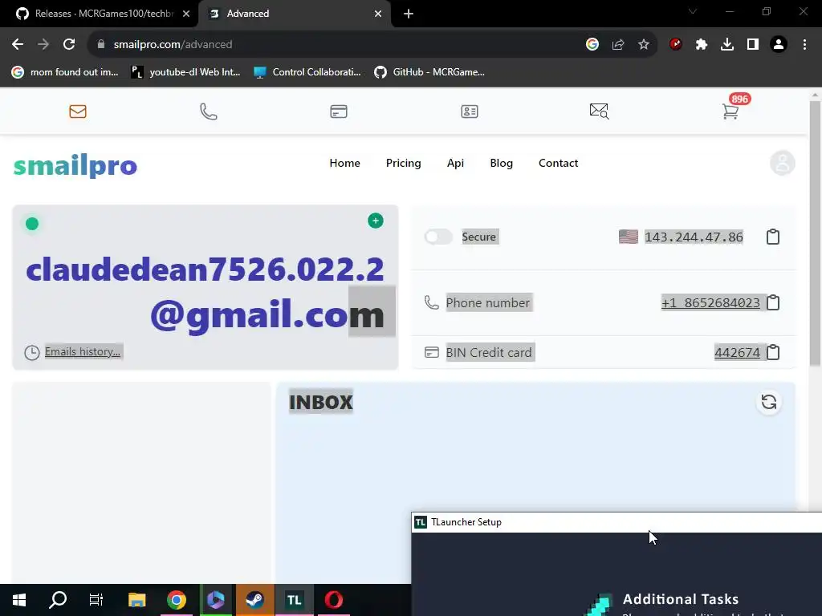Image resolution: width=822 pixels, height=616 pixels.
Task: Click the phone number +1 8652684023
Action: [710, 302]
